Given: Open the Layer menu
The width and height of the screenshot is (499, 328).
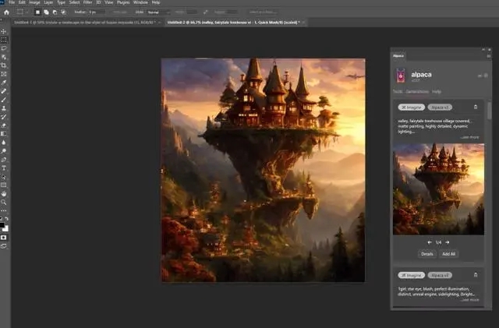Looking at the screenshot, I should coord(48,2).
